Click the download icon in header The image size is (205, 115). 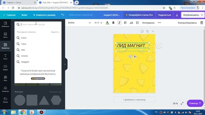click(x=177, y=15)
